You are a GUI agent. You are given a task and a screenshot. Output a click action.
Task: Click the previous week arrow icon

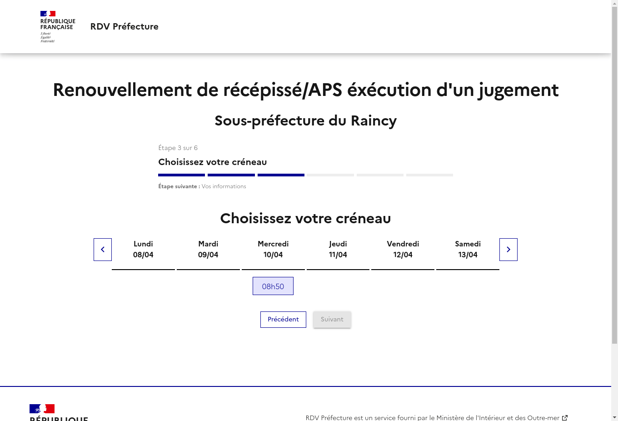point(103,250)
